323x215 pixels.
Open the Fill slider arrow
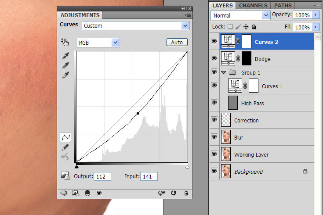coord(315,27)
